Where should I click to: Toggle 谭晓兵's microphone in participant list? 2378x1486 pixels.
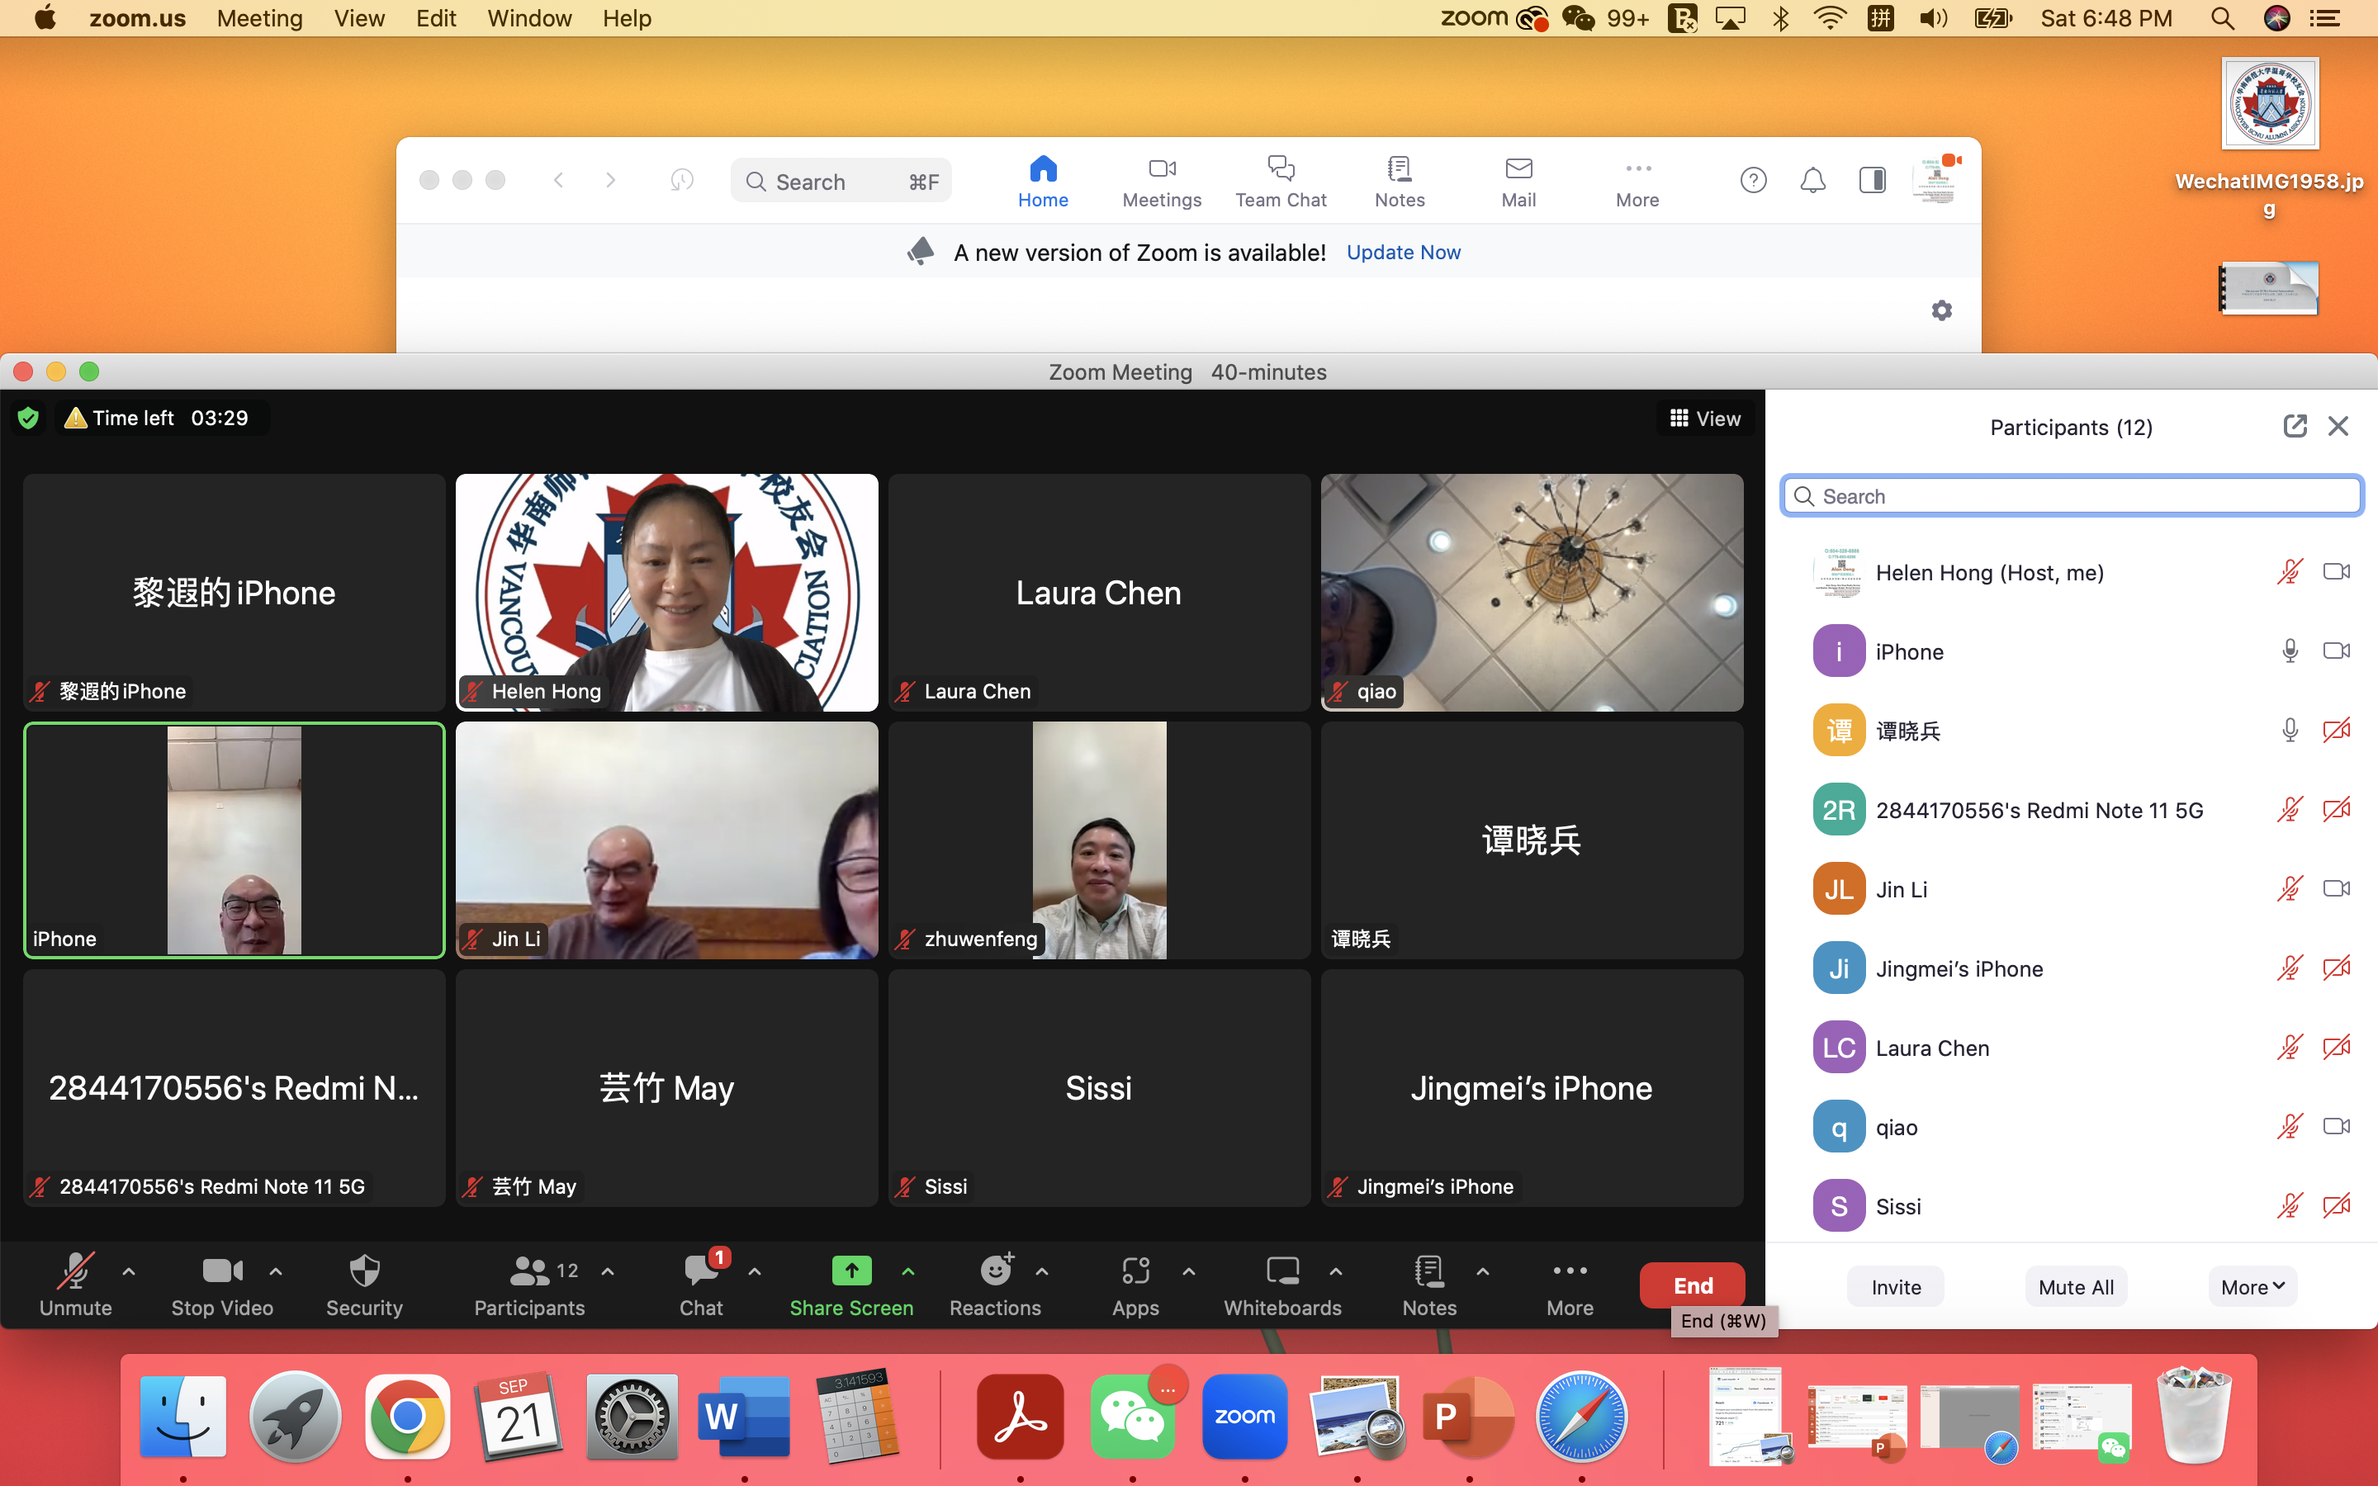coord(2290,731)
